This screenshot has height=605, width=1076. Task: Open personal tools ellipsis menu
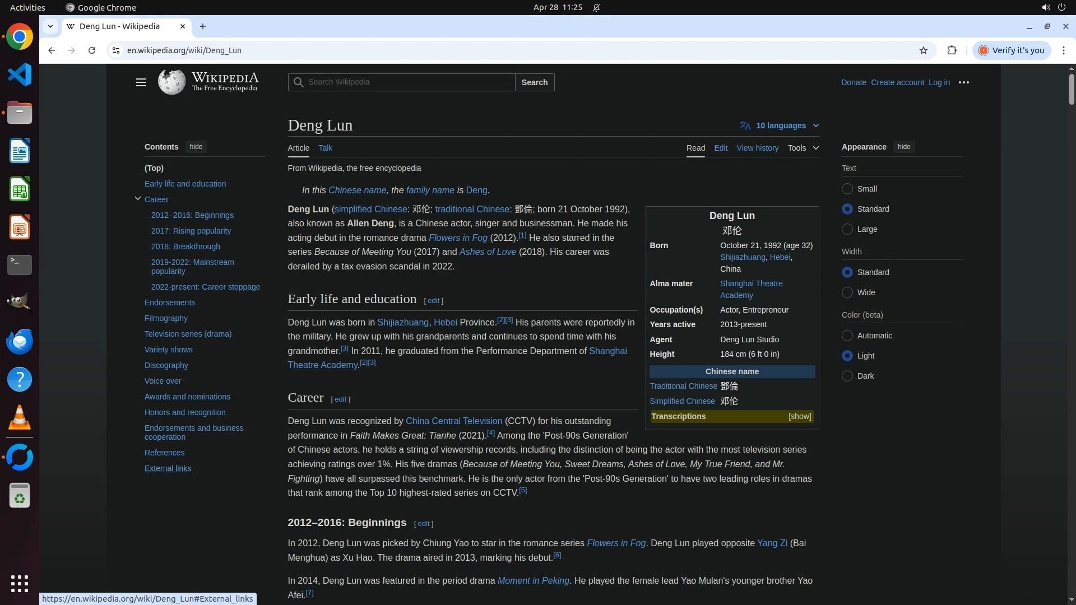pos(963,82)
